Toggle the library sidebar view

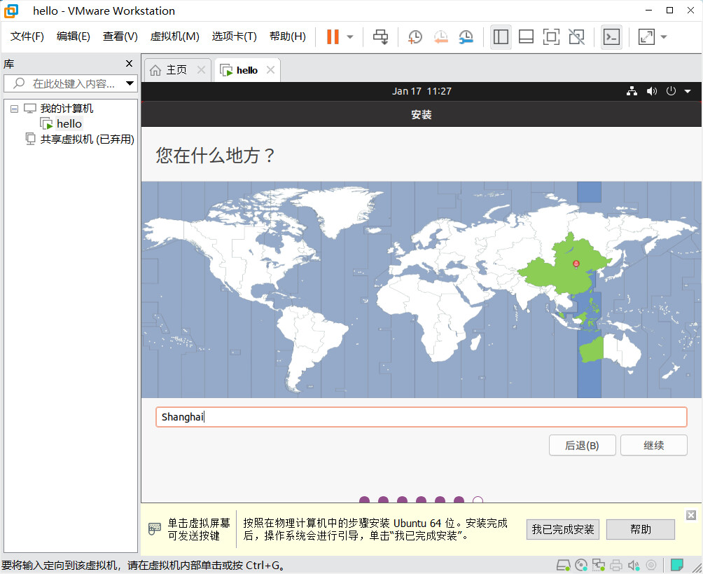coord(501,37)
